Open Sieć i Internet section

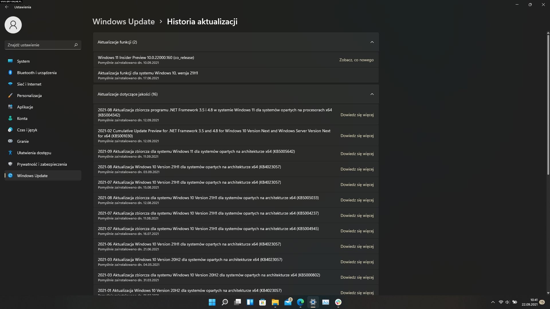click(29, 84)
